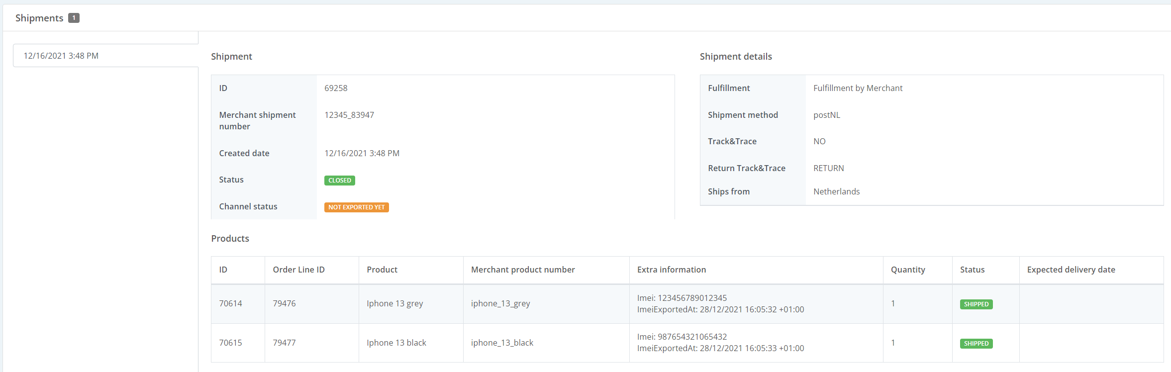Click the Iphone 13 black product name
This screenshot has height=372, width=1171.
pos(396,343)
